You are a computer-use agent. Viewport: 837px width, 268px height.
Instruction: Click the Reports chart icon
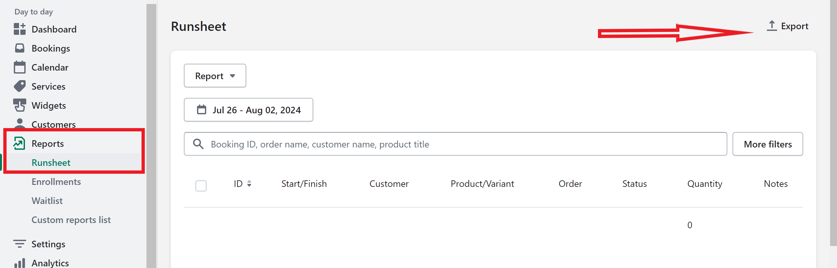19,143
